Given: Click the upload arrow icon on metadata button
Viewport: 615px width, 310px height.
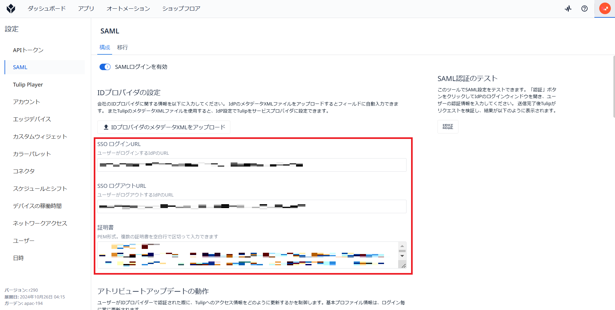Looking at the screenshot, I should [106, 127].
